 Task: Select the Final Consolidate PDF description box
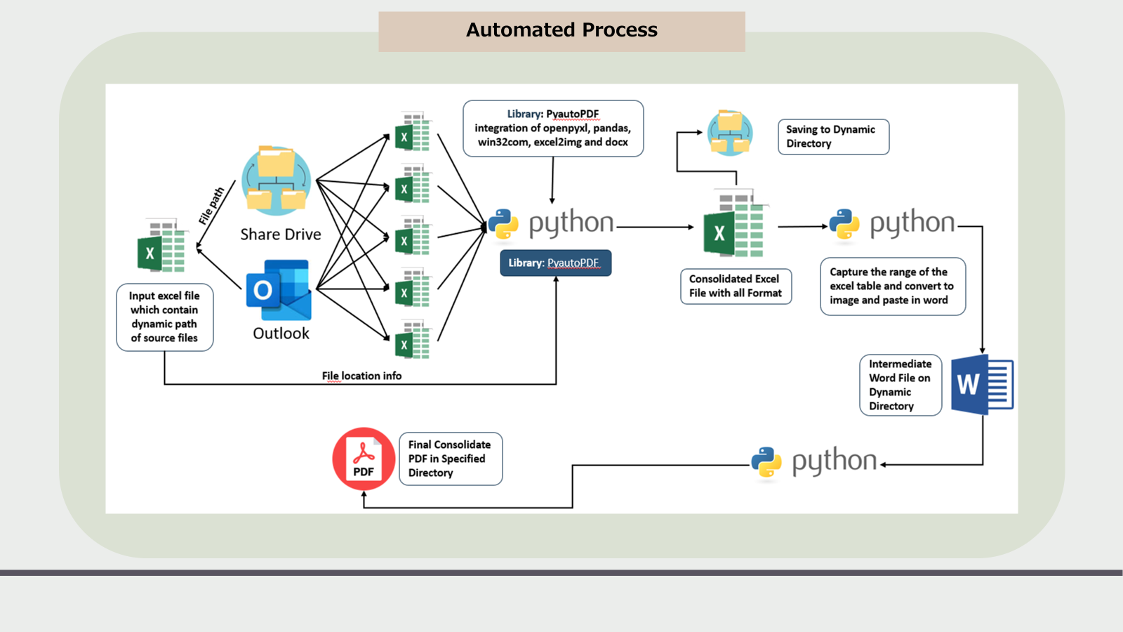click(451, 459)
